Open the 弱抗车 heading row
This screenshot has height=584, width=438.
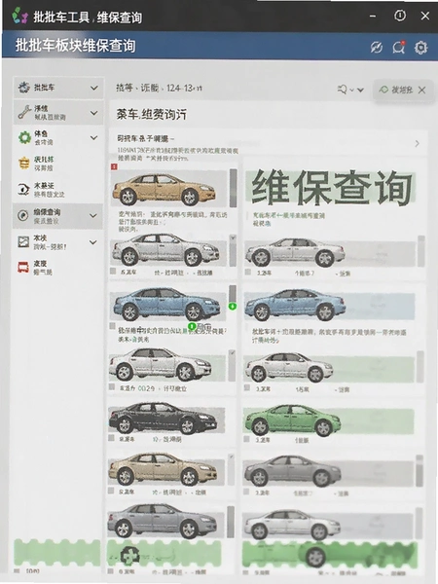269,143
